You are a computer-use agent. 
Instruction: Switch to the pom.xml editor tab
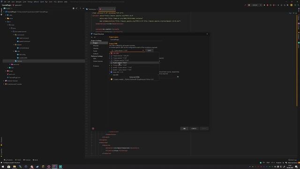click(107, 9)
